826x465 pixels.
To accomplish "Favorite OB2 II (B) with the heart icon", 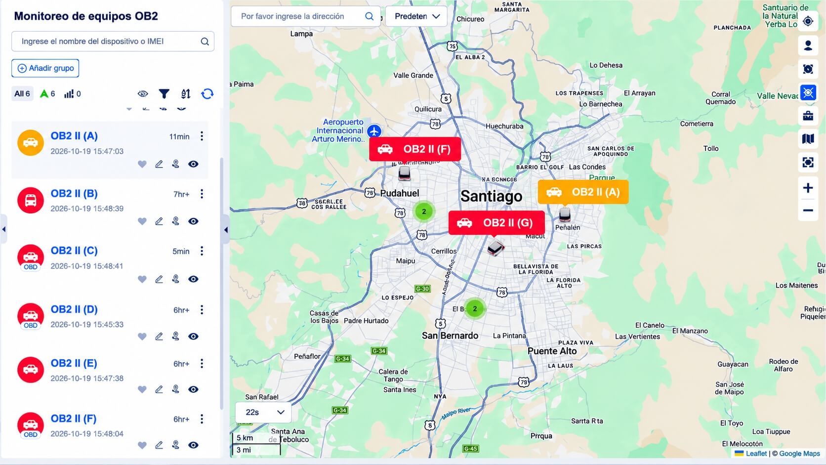I will point(142,221).
